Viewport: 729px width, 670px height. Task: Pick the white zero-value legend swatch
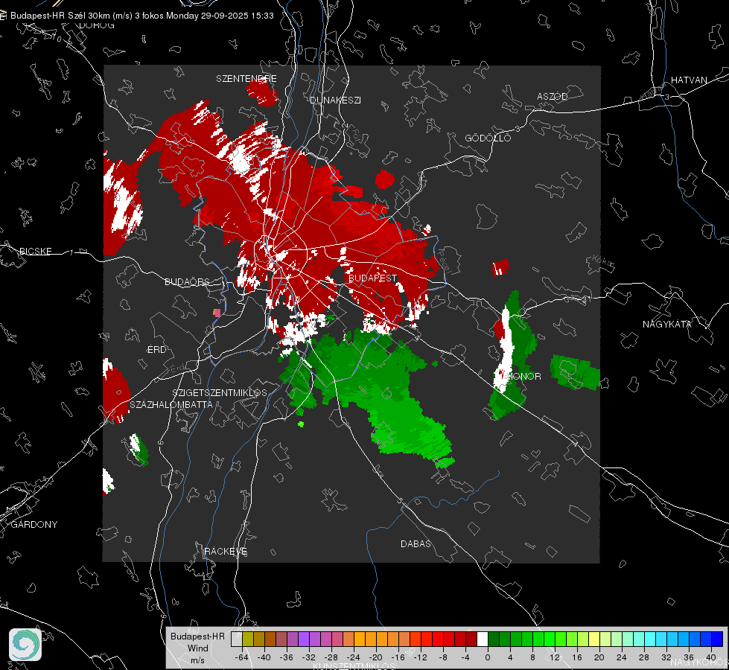tap(483, 639)
